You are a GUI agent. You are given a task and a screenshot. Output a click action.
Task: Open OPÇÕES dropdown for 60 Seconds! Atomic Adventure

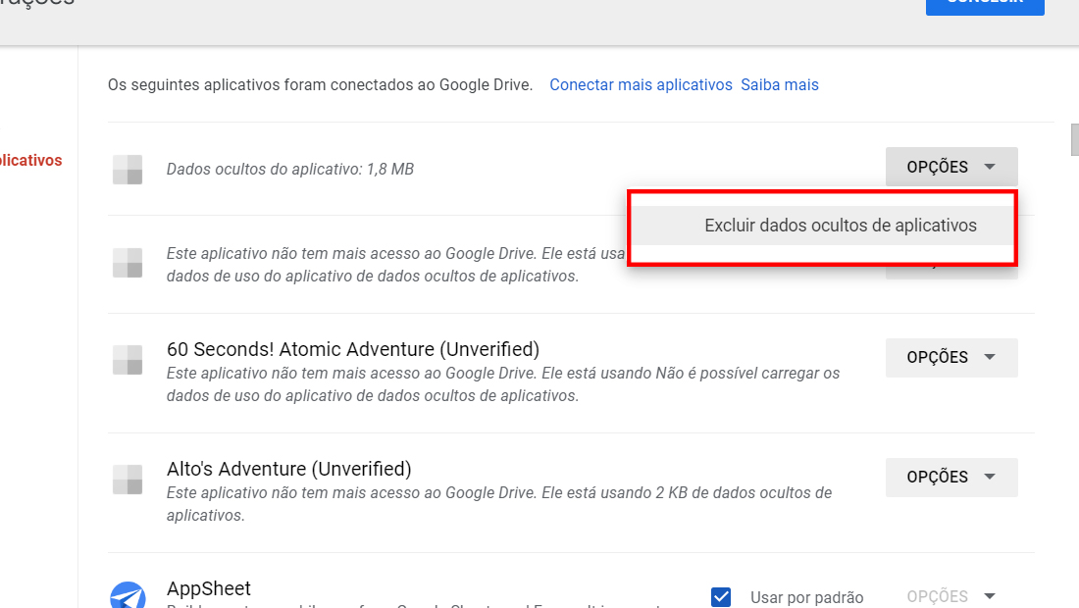tap(951, 358)
